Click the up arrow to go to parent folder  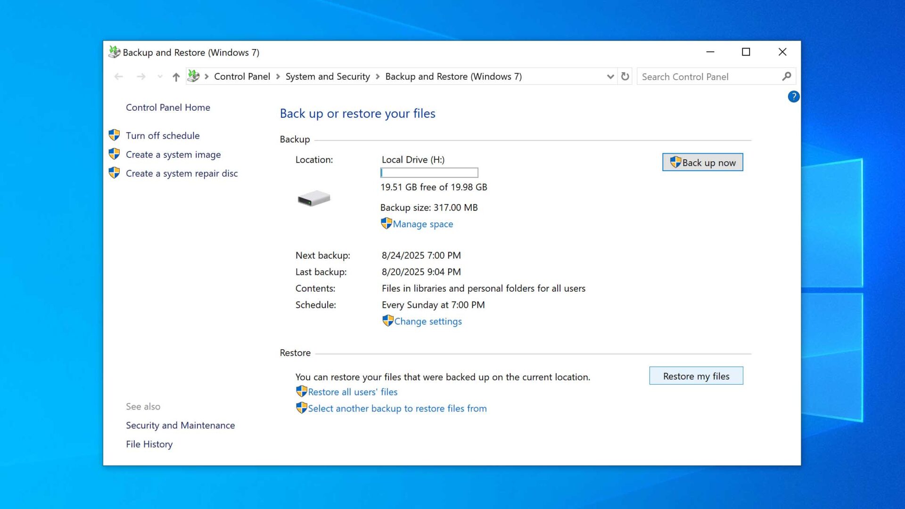pos(175,76)
